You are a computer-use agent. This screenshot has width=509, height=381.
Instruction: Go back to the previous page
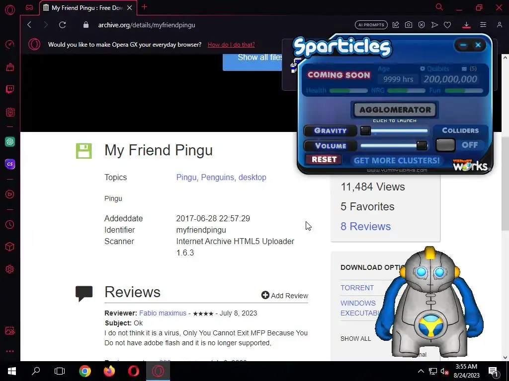(x=29, y=25)
